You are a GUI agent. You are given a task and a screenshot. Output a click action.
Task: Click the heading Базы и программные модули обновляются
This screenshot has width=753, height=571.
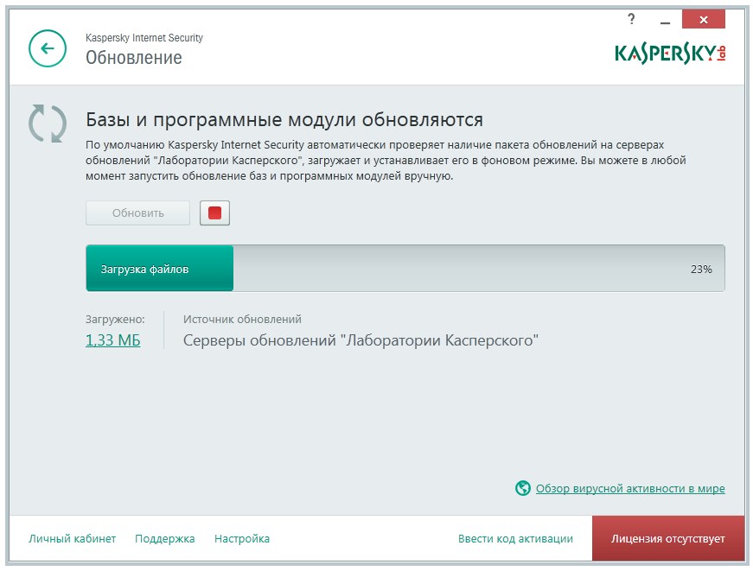coord(284,119)
